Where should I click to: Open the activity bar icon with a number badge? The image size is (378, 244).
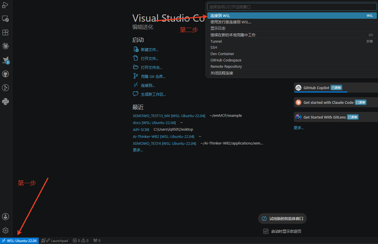(6, 60)
